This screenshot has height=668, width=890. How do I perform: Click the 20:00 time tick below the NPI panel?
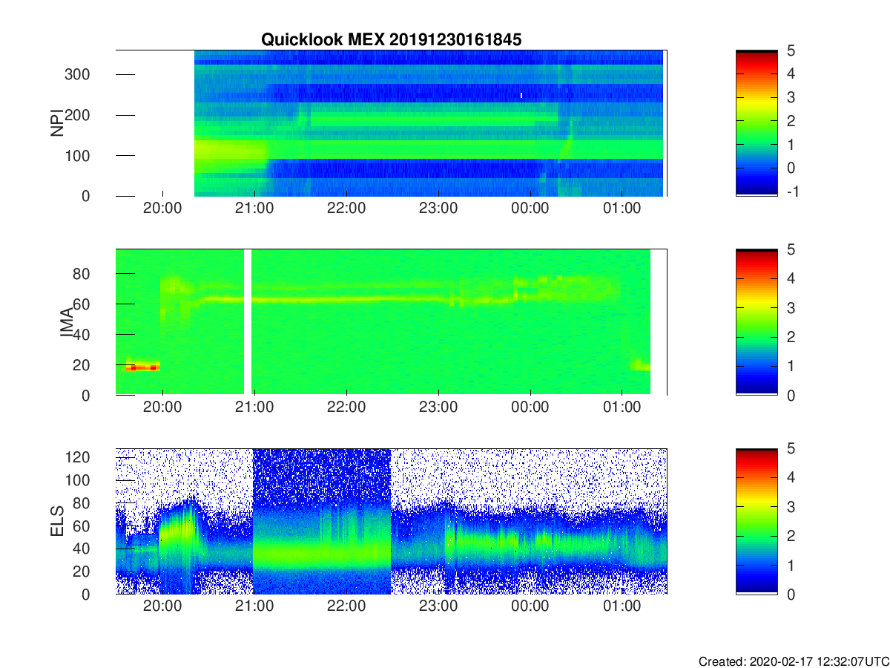pyautogui.click(x=162, y=209)
